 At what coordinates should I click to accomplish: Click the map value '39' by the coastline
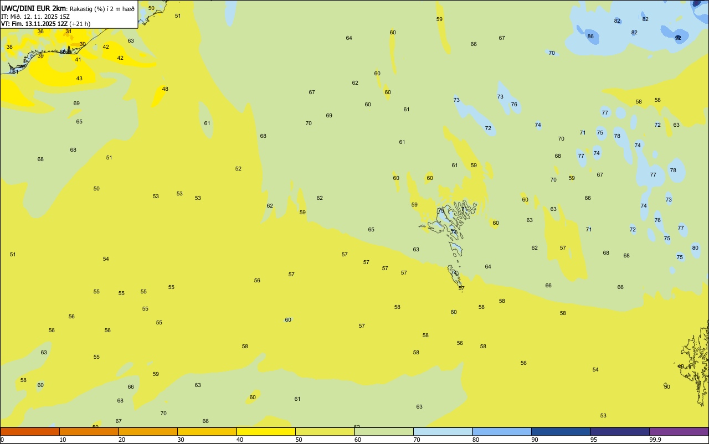click(x=40, y=56)
